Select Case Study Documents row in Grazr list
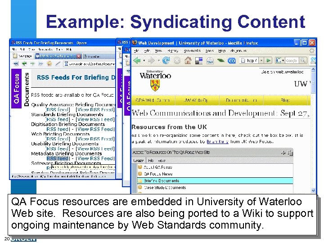The image size is (324, 243). [x=215, y=188]
